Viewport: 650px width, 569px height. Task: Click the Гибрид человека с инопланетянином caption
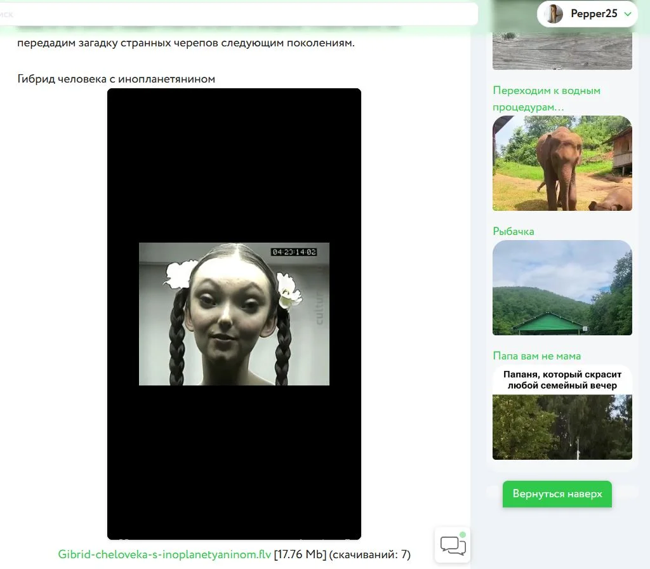coord(116,79)
